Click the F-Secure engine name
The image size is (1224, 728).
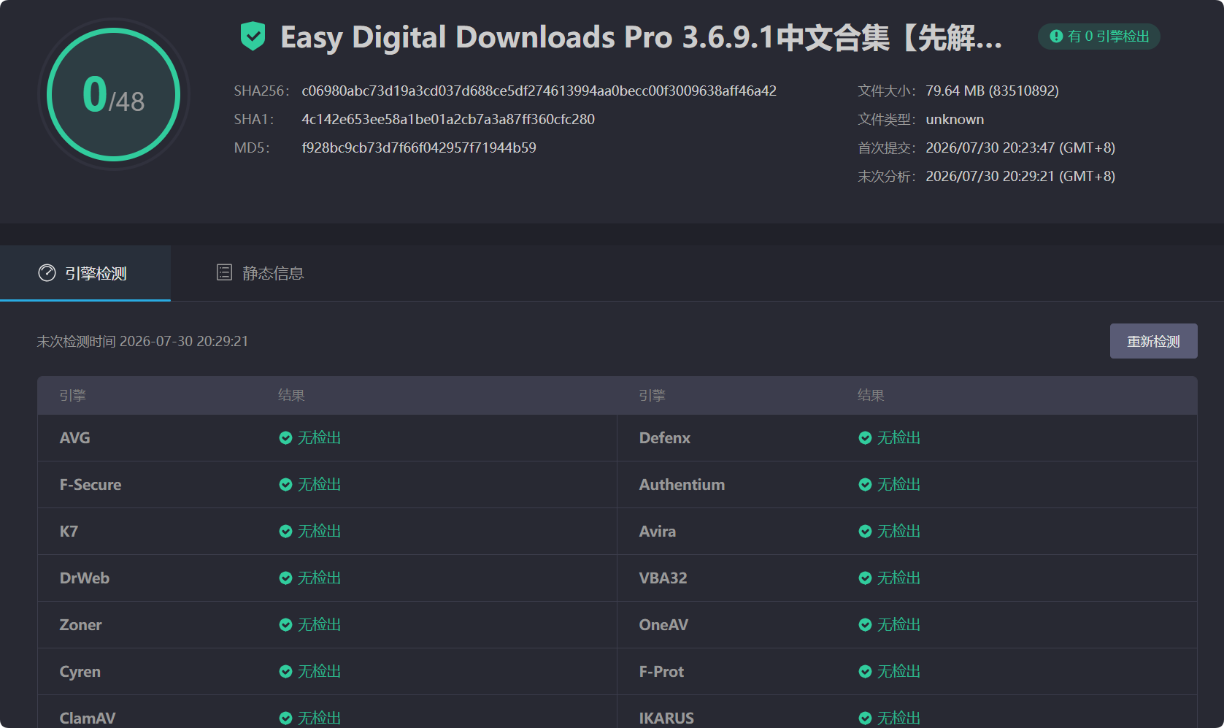click(x=91, y=485)
